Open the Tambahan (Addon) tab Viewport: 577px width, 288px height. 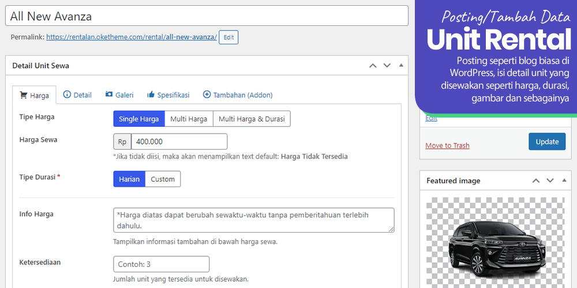[238, 95]
